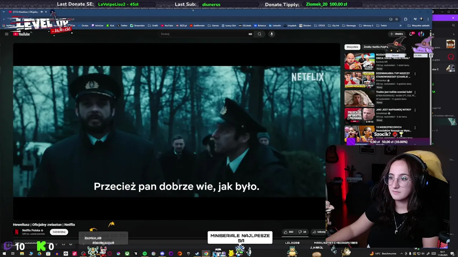Open the Netflix Polska channel avatar
The width and height of the screenshot is (458, 257).
[16, 232]
